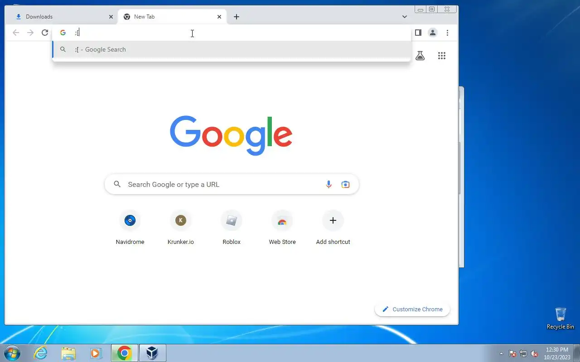Click the Chrome forward arrow button

point(30,33)
